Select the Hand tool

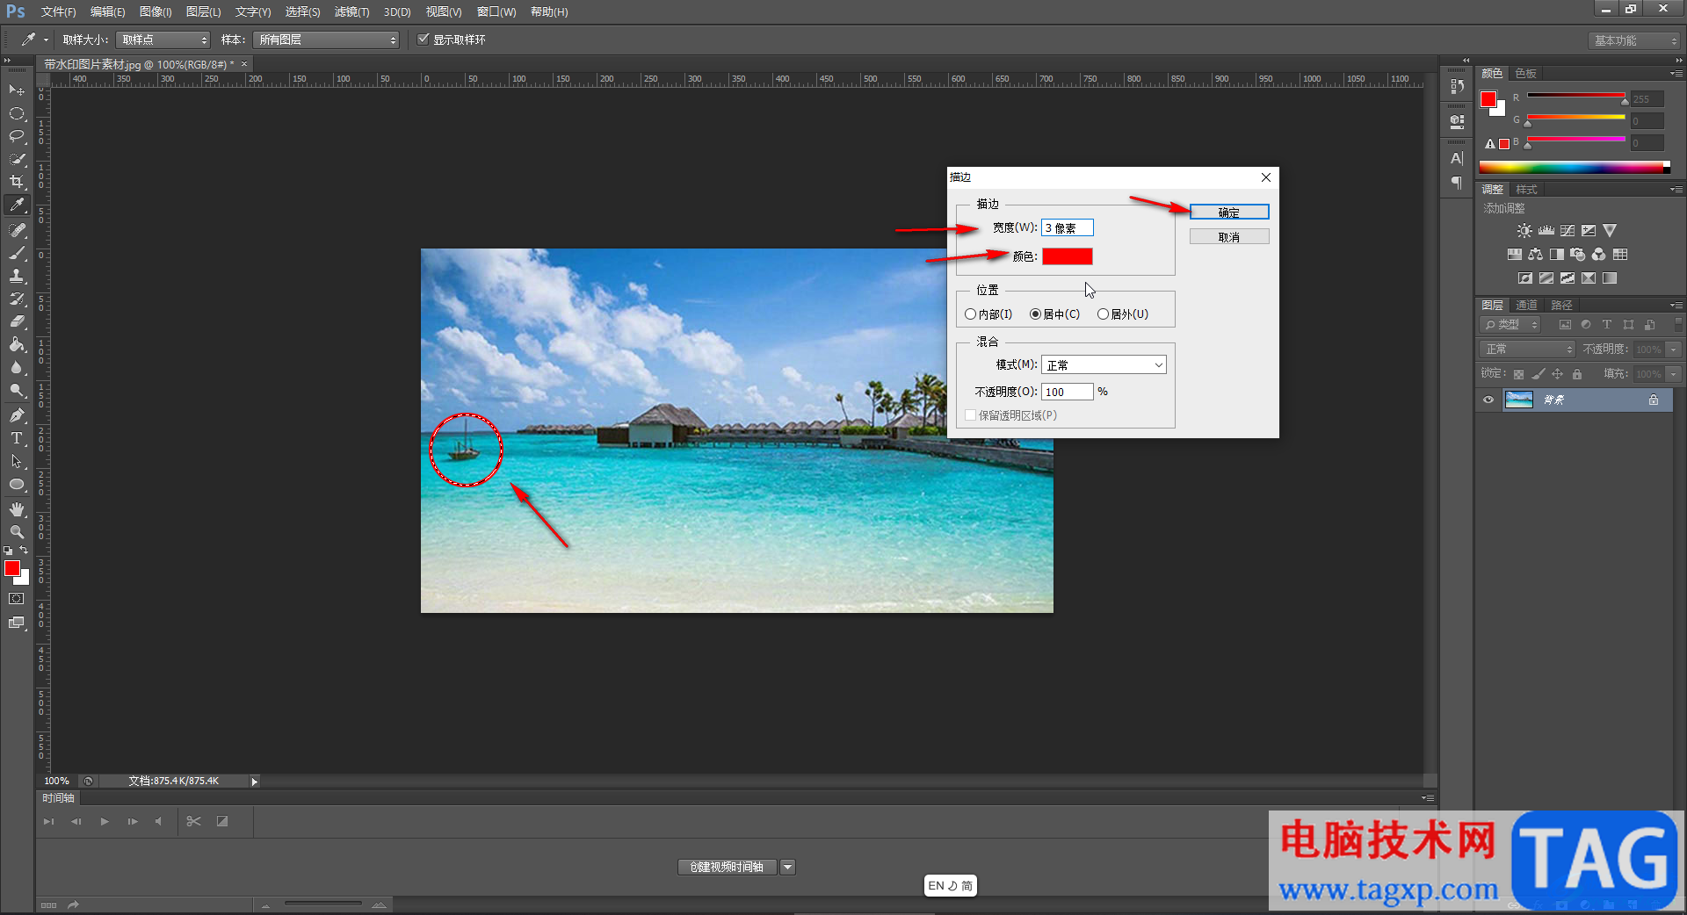[17, 509]
